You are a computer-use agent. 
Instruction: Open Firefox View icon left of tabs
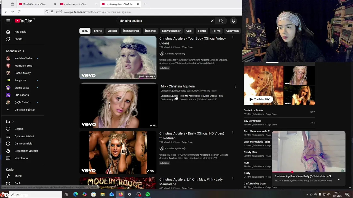[x=12, y=4]
